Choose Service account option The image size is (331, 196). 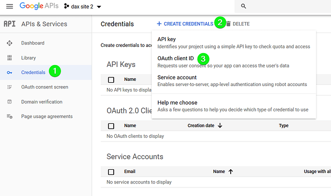234,81
